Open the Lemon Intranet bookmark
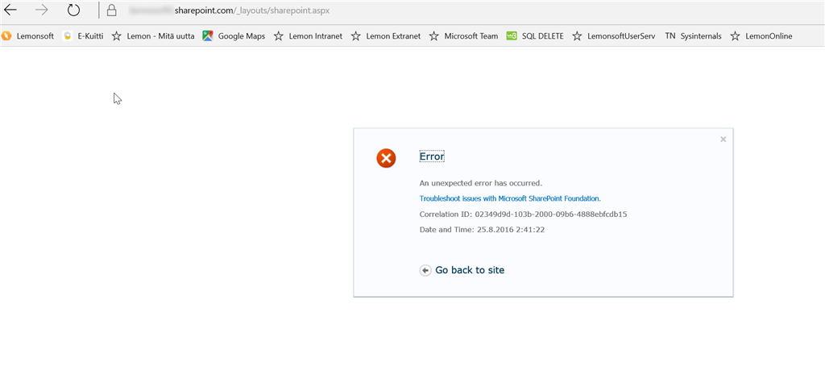Screen dimensions: 825x375 click(x=308, y=35)
